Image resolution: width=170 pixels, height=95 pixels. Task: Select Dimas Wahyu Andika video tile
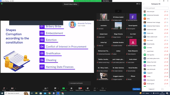click(104, 17)
